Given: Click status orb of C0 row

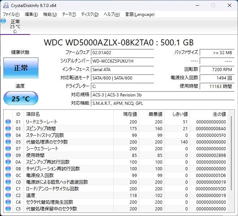Looking at the screenshot, I should click(x=8, y=182).
